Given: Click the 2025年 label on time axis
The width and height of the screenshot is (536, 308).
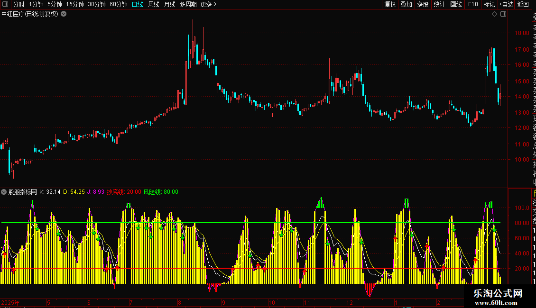Looking at the screenshot, I should (10, 302).
